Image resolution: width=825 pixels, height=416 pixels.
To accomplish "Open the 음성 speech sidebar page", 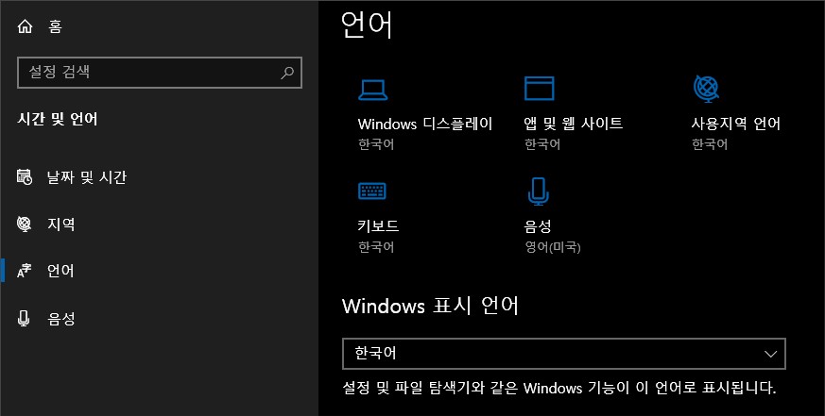I will pos(61,318).
